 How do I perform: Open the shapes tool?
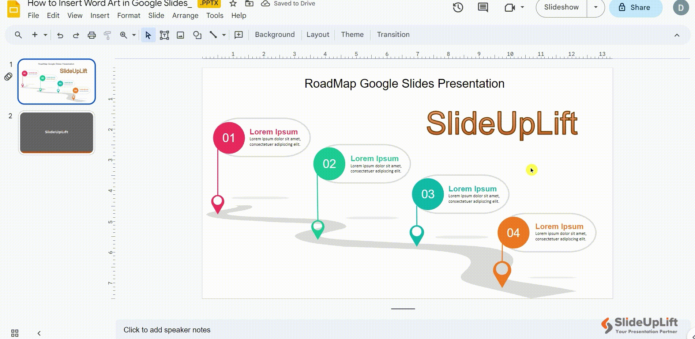[197, 35]
